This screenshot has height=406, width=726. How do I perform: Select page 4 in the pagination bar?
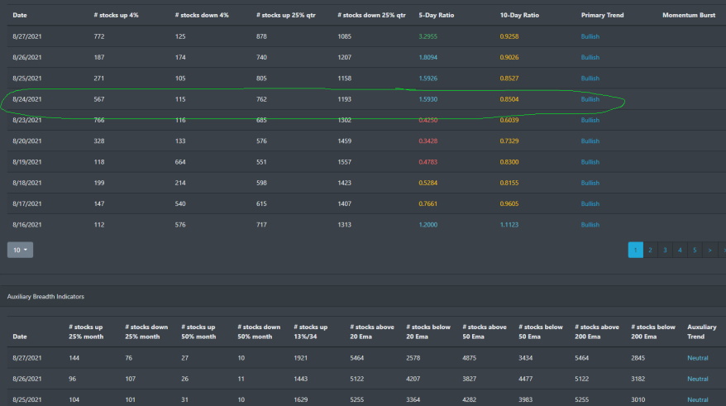680,249
